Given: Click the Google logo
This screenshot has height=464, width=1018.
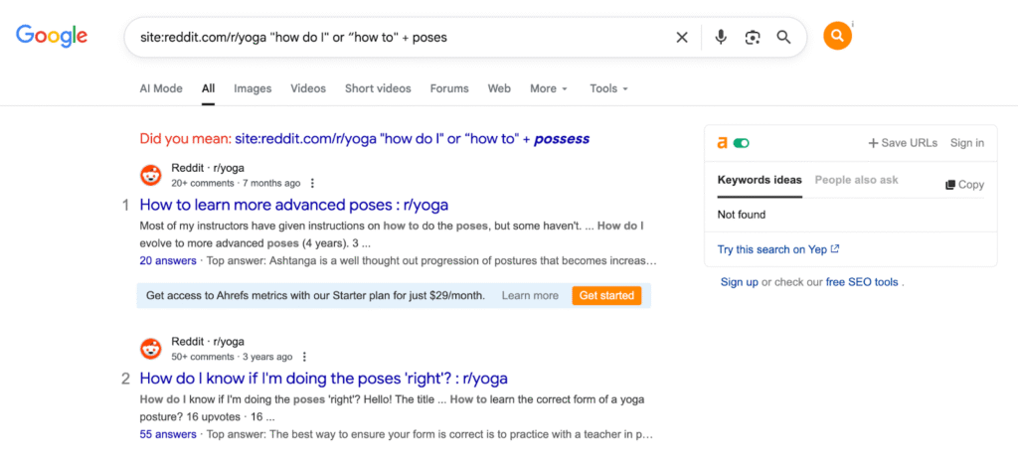Looking at the screenshot, I should 52,37.
